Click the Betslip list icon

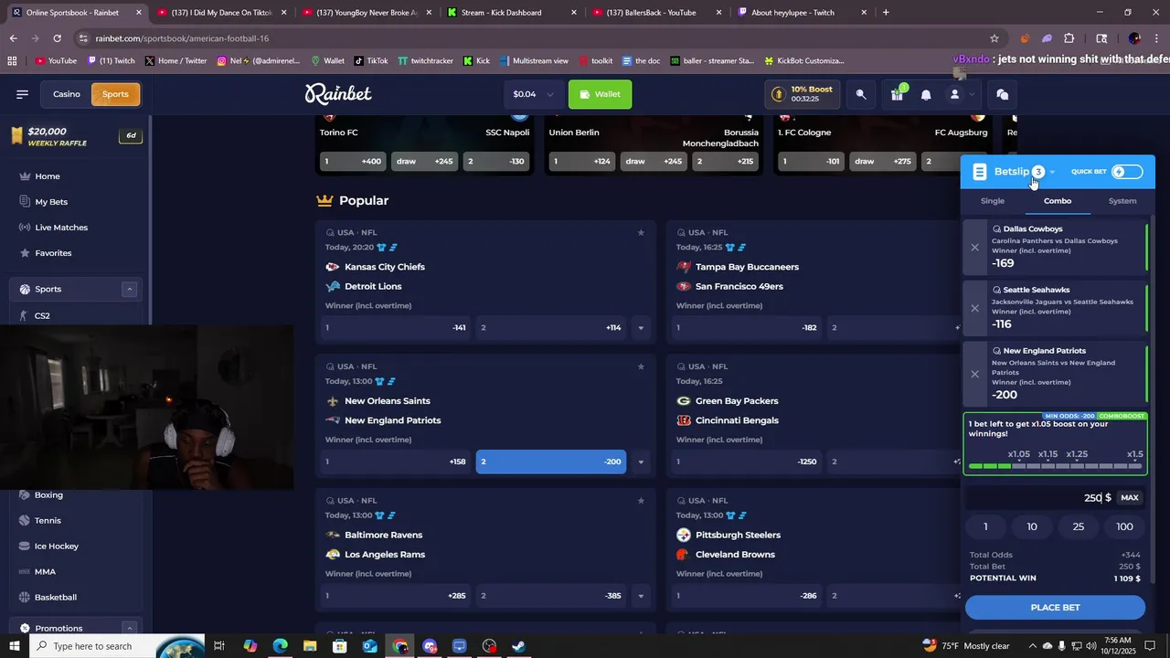point(980,172)
